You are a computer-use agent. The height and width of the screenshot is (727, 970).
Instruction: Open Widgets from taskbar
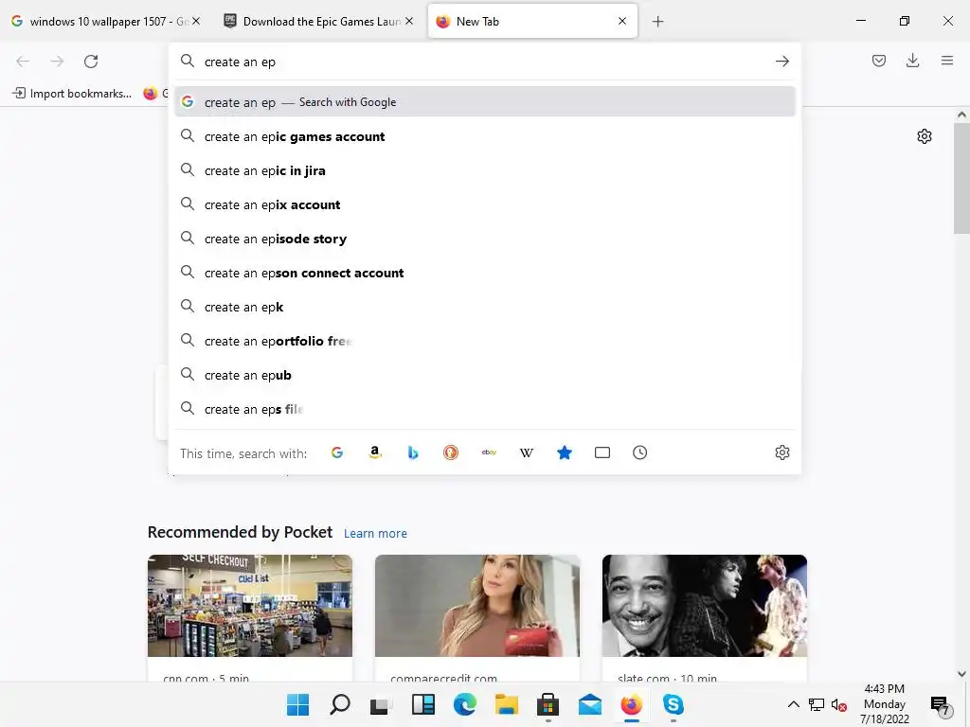click(x=423, y=704)
